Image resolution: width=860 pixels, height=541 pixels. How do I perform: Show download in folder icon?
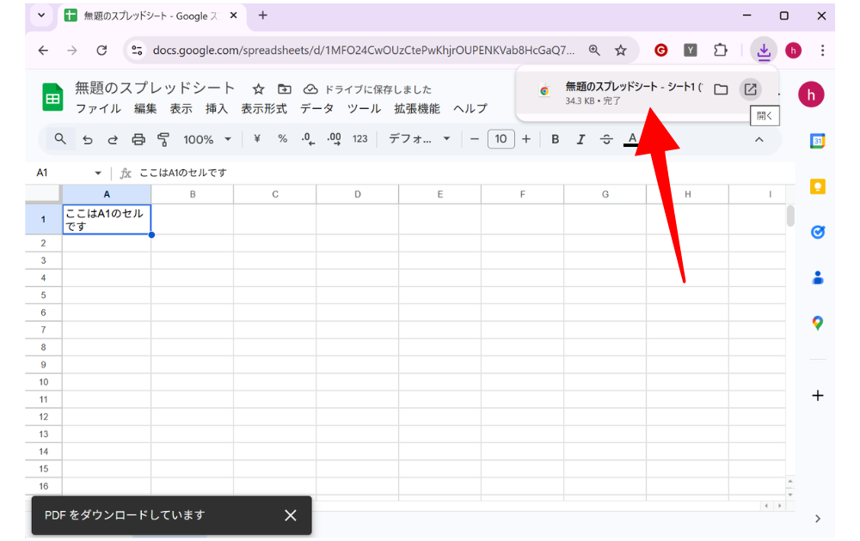pos(721,89)
